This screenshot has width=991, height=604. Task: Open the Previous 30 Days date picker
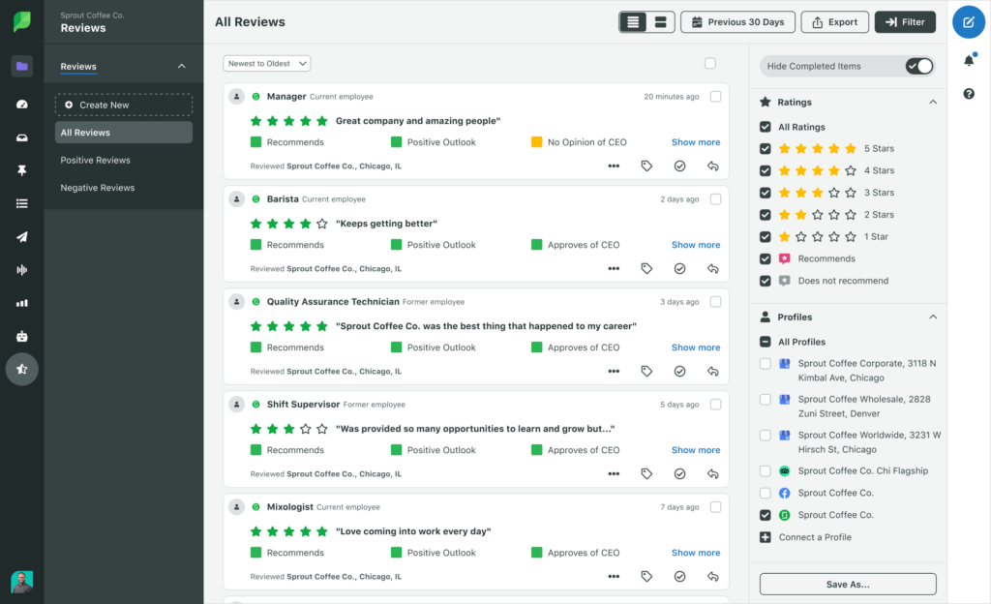[x=737, y=22]
